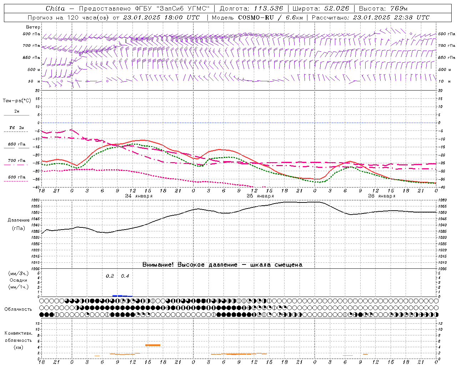
Task: Click the precipitation value "0.2"
Action: pyautogui.click(x=110, y=276)
